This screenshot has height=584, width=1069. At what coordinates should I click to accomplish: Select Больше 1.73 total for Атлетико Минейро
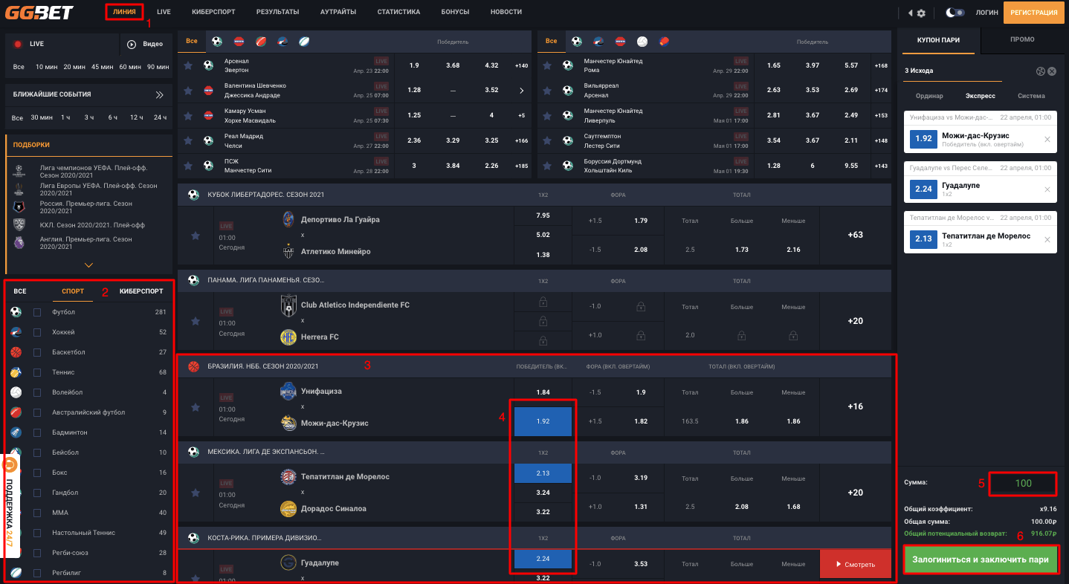click(x=741, y=250)
